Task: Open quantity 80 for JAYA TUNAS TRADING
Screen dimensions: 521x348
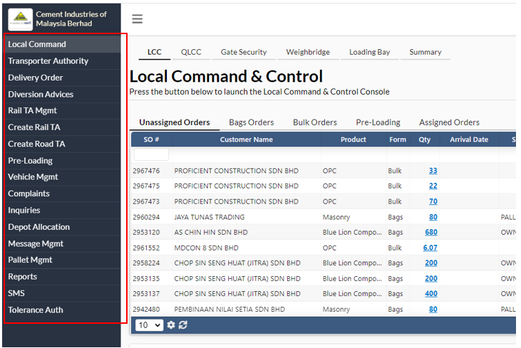Action: click(x=433, y=217)
